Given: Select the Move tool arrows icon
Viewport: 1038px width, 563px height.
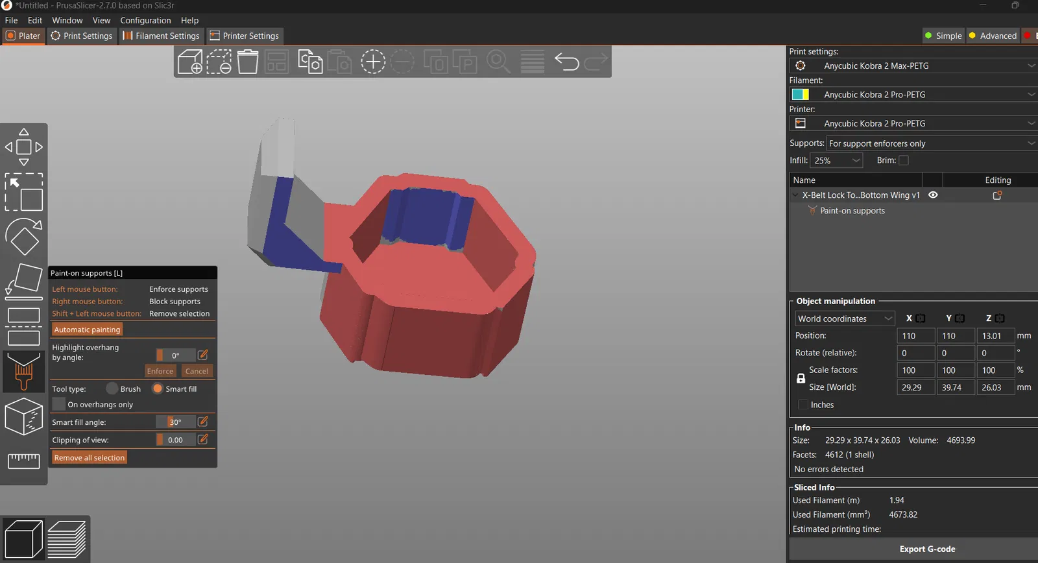Looking at the screenshot, I should point(24,147).
